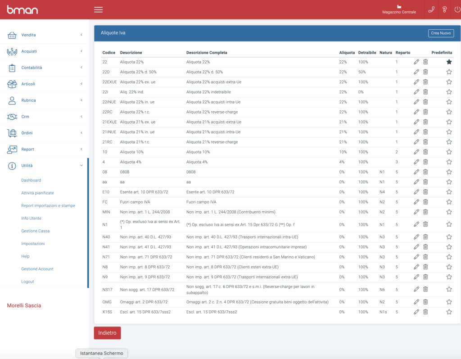Viewport: 461px width, 359px height.
Task: Open Report importazioni e stampe
Action: [x=48, y=206]
